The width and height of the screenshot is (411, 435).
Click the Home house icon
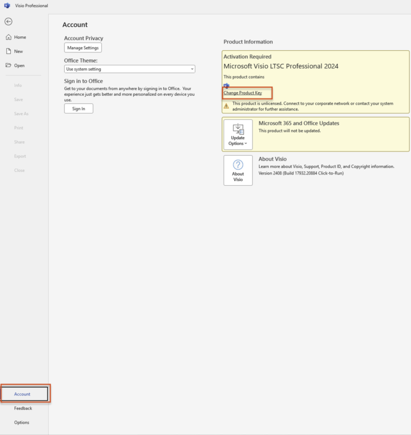point(9,37)
